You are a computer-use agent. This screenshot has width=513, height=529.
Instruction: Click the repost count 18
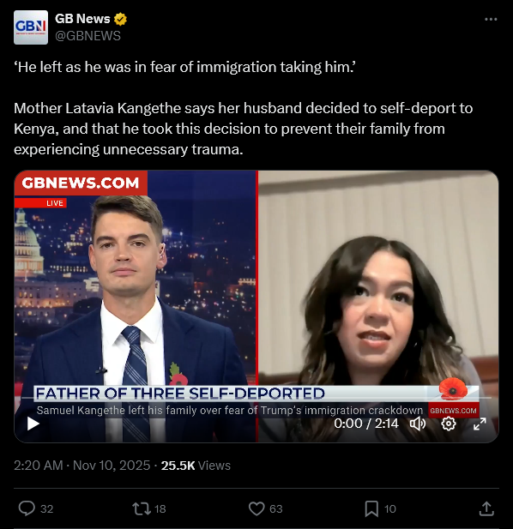160,508
